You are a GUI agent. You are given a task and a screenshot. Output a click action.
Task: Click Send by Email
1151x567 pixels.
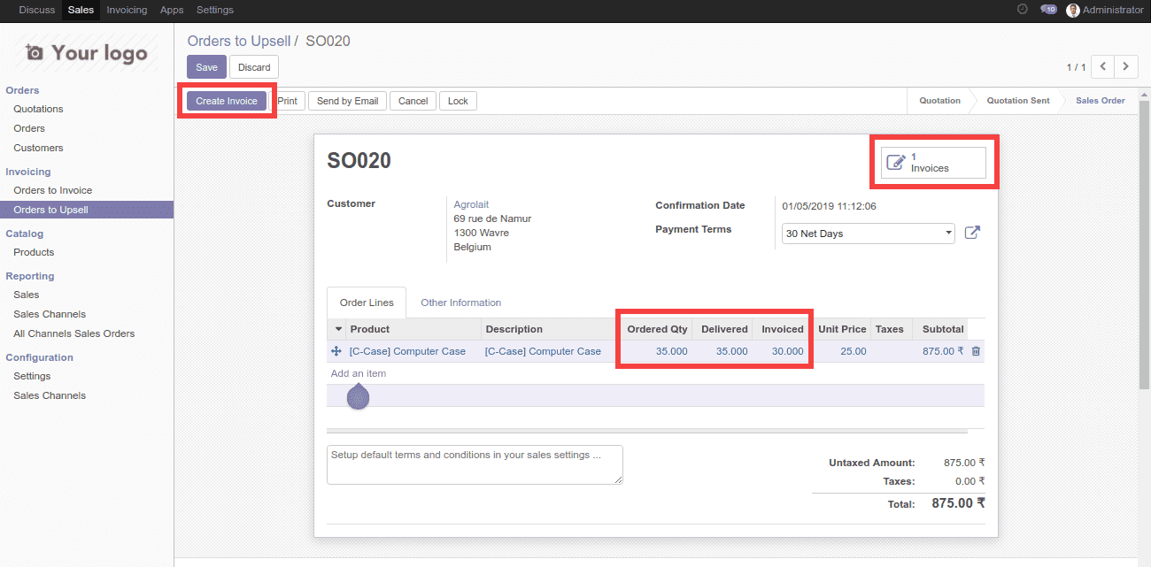point(347,101)
